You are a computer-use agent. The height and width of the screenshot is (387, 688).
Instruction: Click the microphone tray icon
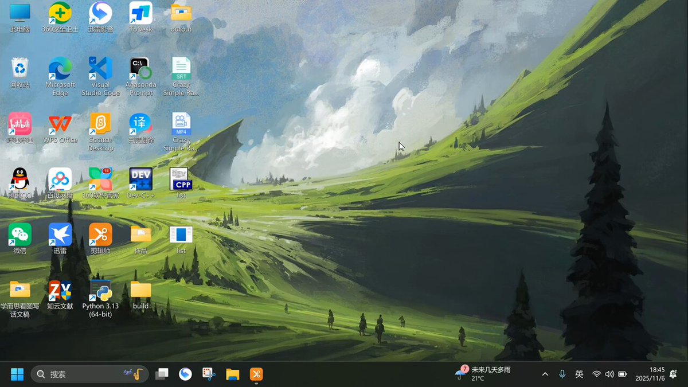coord(562,374)
